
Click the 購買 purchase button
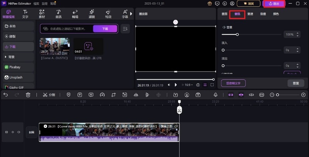point(248,3)
